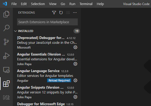Click the Microsoft publisher name
The image size is (151, 106).
[x=24, y=48]
